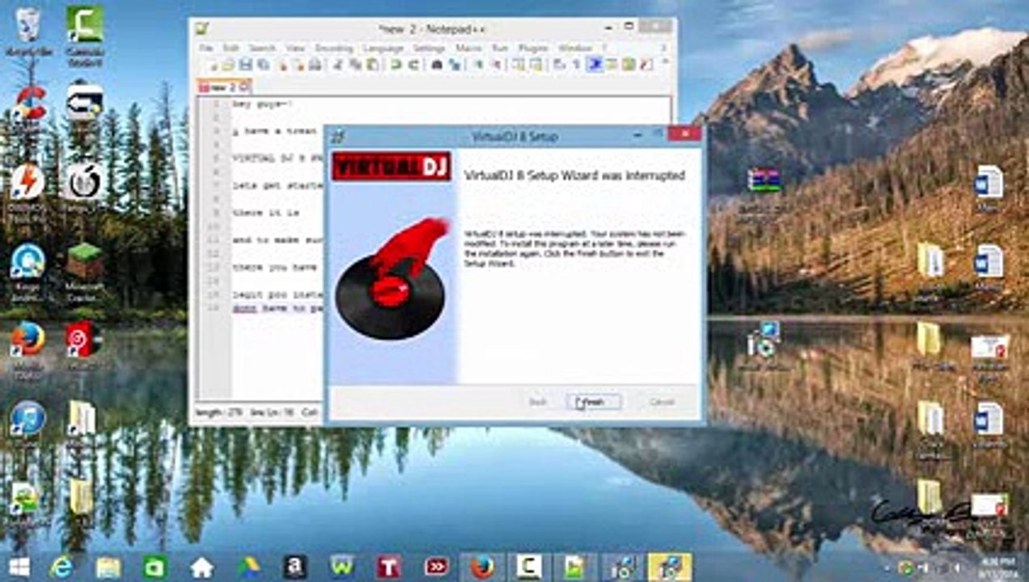Close the VirtualDJ 8 Setup dialog window

click(686, 134)
